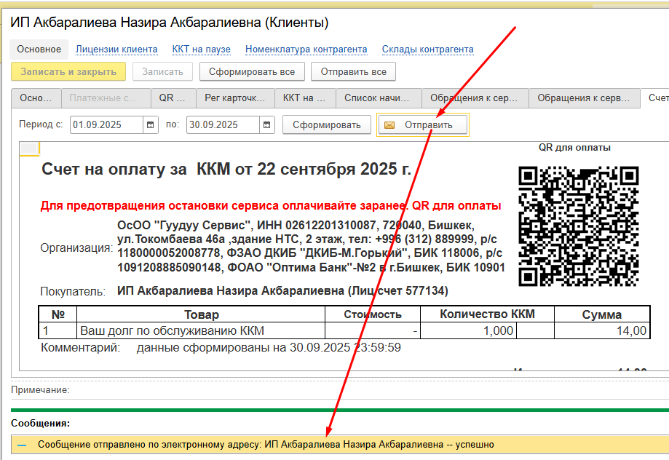Click the message Сообщение отправлено по электронному адресу
The image size is (669, 460).
pyautogui.click(x=266, y=445)
